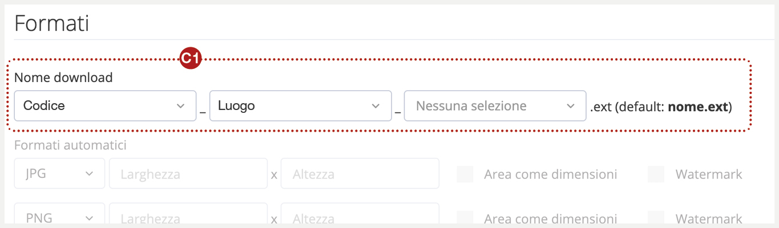
Task: Tick the Watermark checkbox in the JPG row
Action: (656, 174)
